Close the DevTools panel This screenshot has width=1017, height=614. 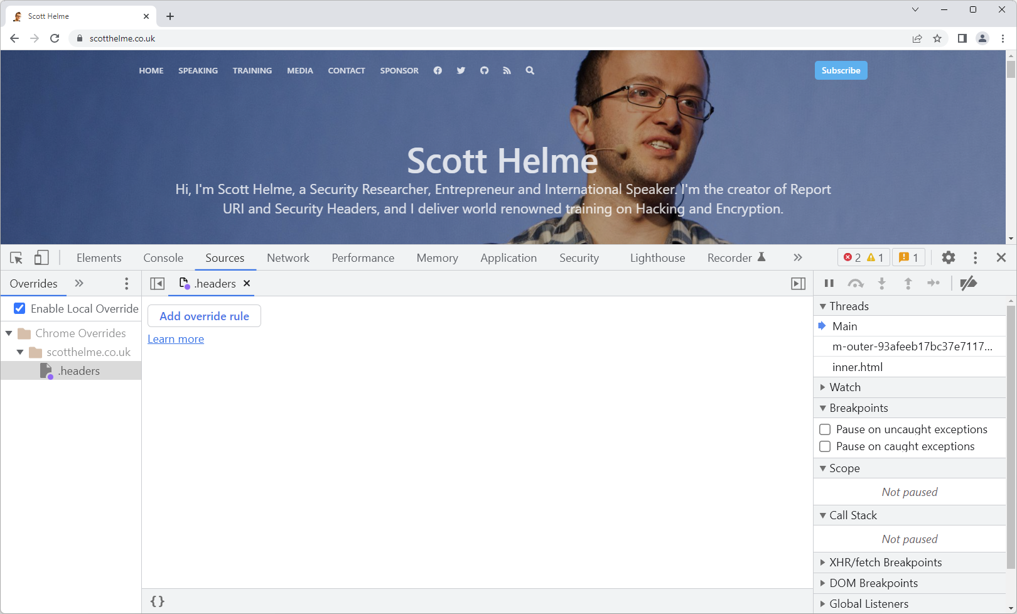pos(1001,257)
